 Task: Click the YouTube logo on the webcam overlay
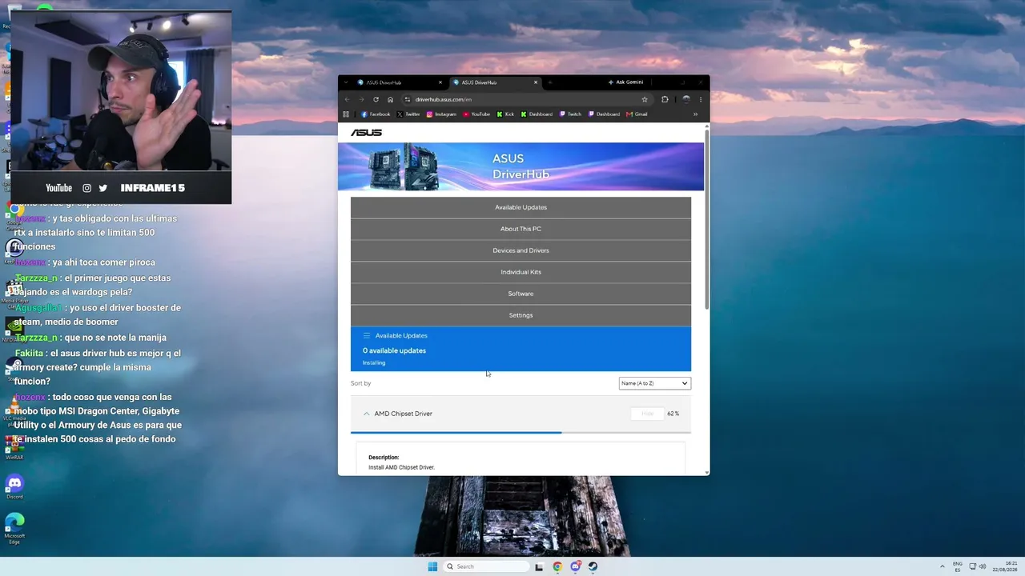point(58,188)
